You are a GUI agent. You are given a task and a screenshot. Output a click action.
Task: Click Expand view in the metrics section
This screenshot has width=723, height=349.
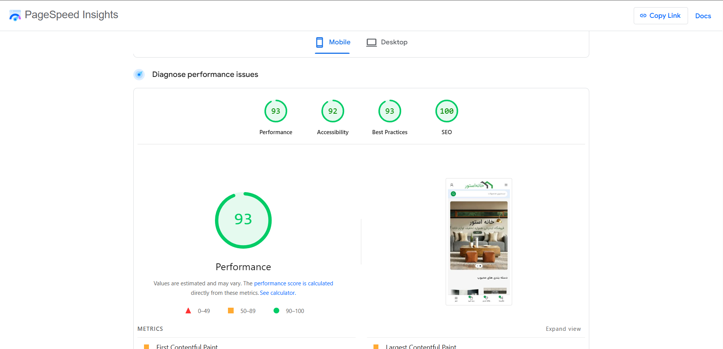point(563,329)
